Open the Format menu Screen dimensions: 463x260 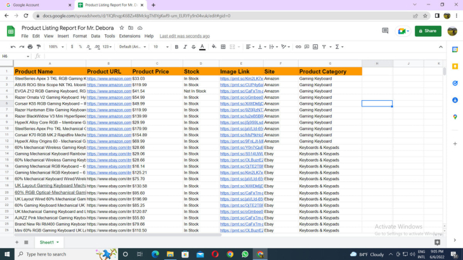coord(80,36)
